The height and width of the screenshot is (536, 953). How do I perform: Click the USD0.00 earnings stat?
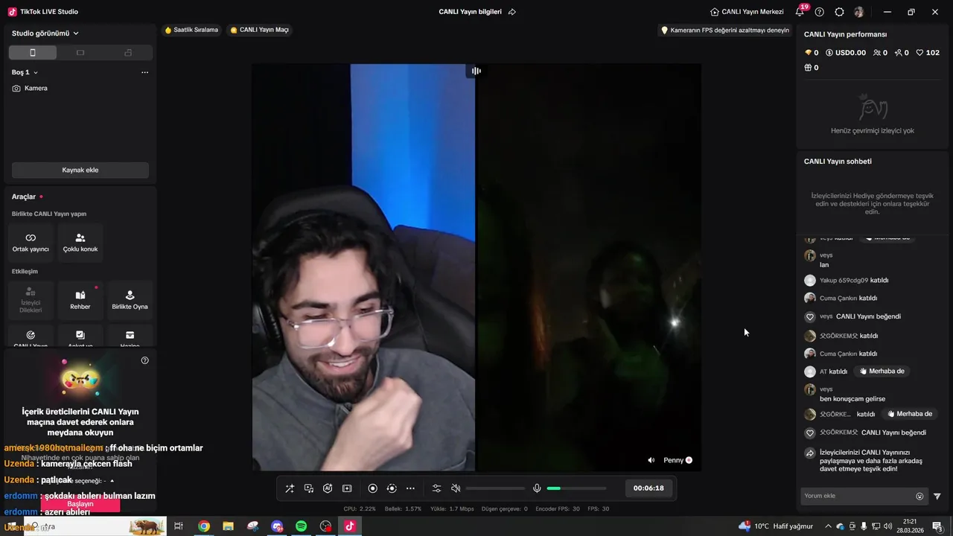pos(845,53)
